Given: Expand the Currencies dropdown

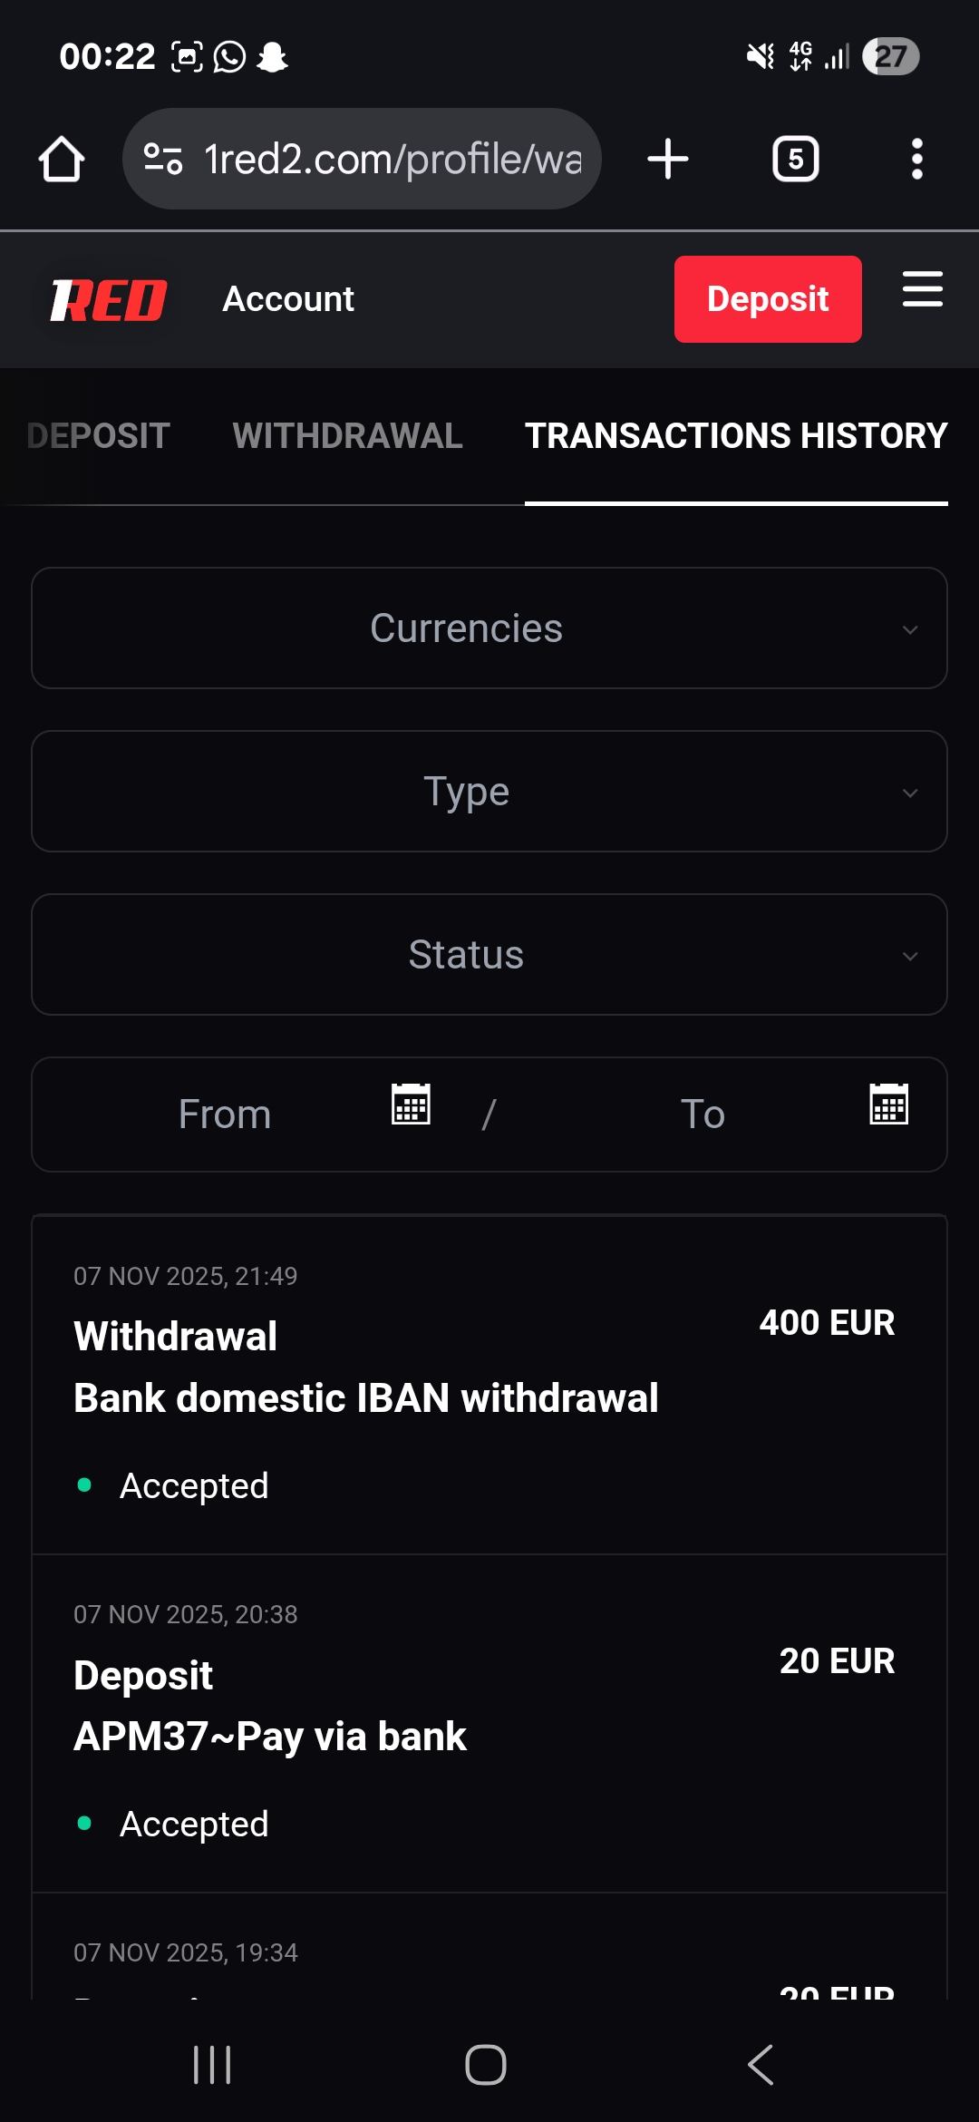Looking at the screenshot, I should [x=489, y=628].
